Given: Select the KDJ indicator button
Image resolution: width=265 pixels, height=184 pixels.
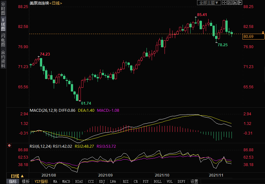Looking at the screenshot, I should pos(102,181).
